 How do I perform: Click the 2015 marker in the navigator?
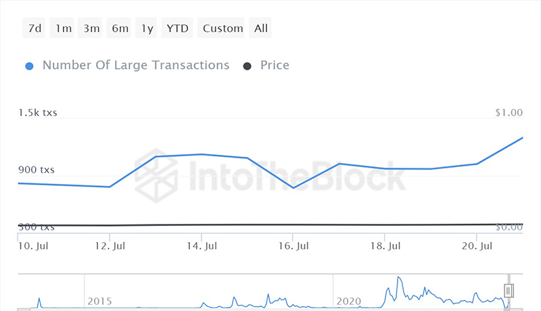pyautogui.click(x=99, y=300)
